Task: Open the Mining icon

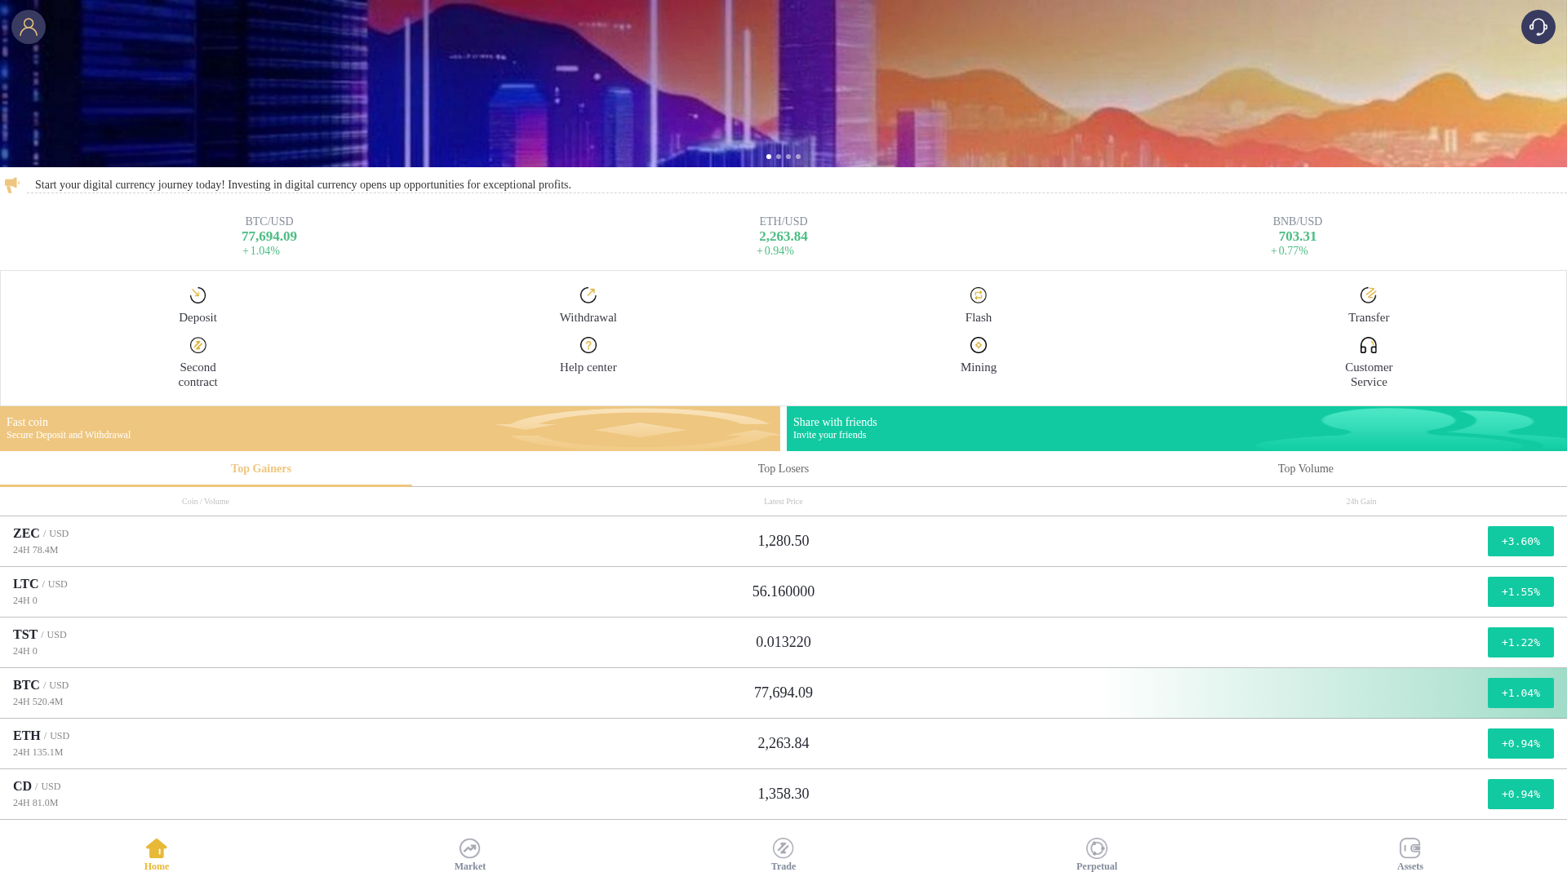Action: pos(978,345)
